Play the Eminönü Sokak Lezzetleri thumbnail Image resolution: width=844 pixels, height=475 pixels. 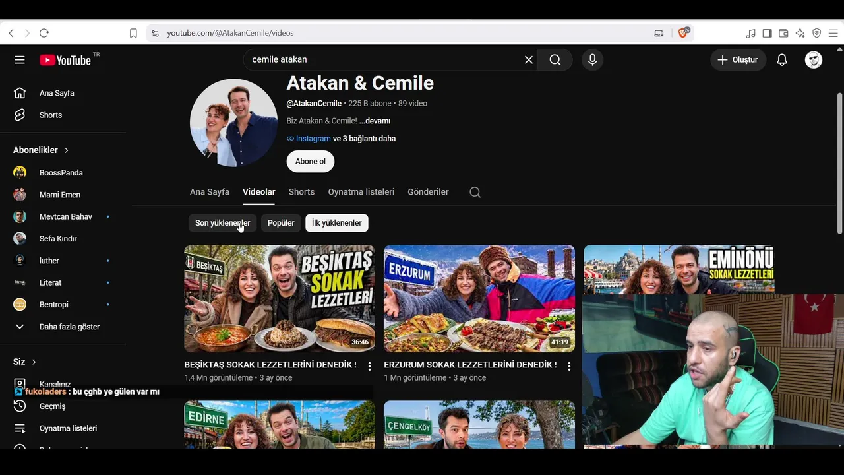(x=679, y=270)
